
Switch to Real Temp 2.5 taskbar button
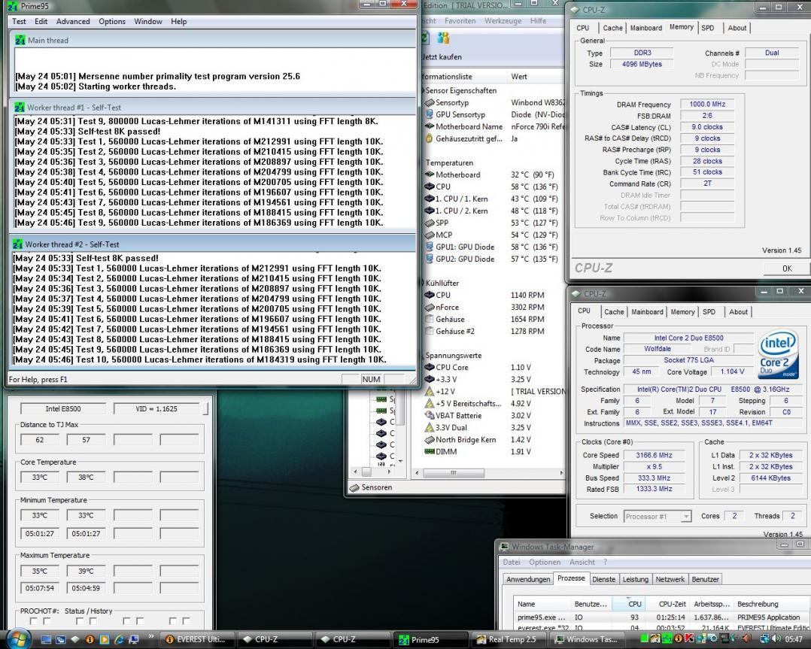(507, 639)
